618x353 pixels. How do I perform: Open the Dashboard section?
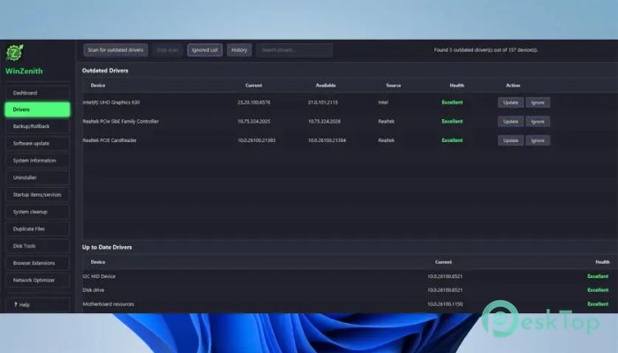pos(37,93)
